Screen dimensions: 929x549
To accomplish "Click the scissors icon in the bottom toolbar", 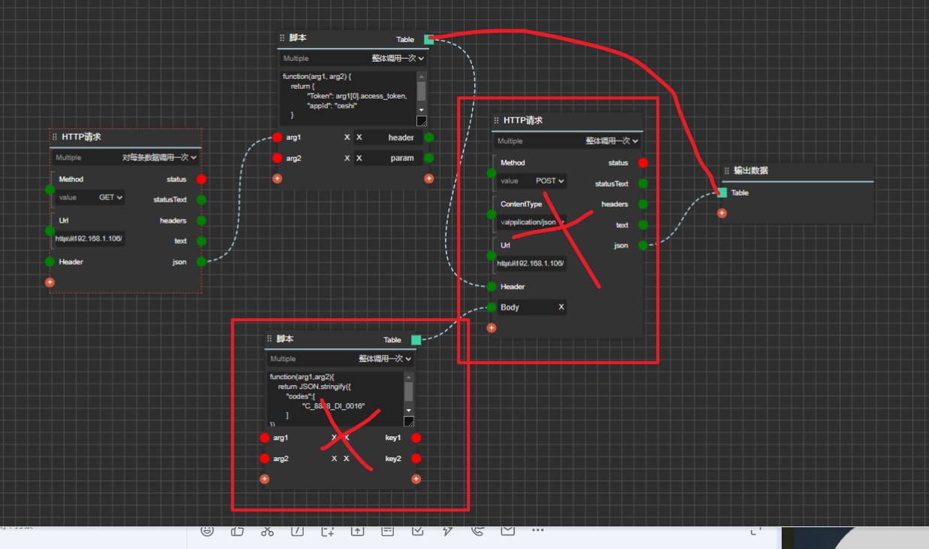I will click(x=267, y=531).
